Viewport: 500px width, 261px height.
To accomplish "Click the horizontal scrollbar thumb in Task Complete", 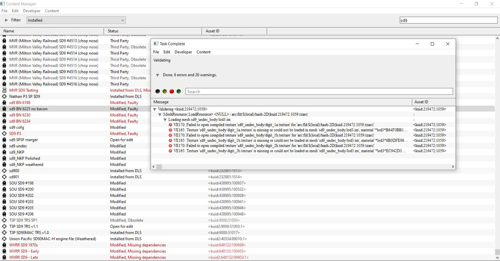I will (159, 167).
